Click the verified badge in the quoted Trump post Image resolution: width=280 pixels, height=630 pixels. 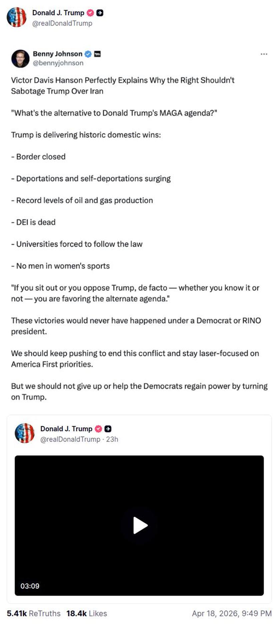click(x=98, y=429)
